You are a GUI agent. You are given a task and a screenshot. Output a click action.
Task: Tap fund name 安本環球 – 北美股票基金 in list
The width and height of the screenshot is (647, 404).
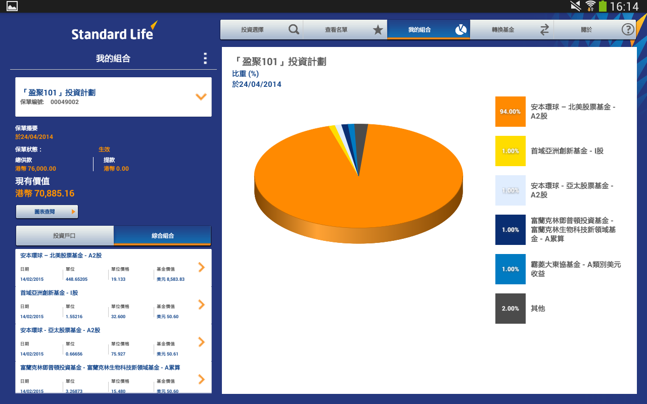pos(61,256)
